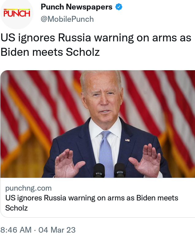Click the flag lapel pin on suit
The width and height of the screenshot is (195, 236).
127,140
